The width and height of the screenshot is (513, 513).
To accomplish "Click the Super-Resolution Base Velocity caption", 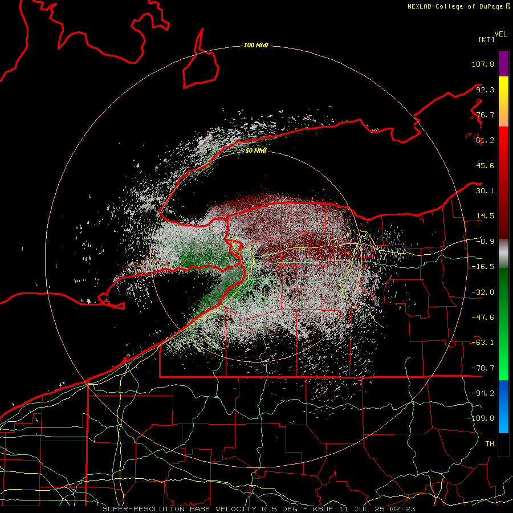I will pyautogui.click(x=259, y=509).
